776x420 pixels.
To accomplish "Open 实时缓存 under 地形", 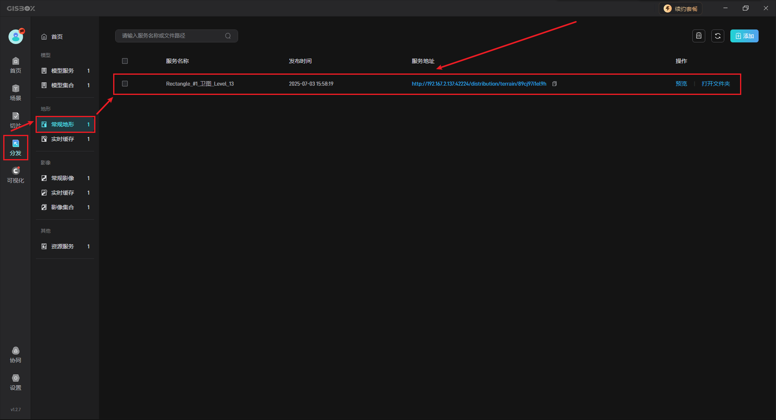I will point(65,139).
